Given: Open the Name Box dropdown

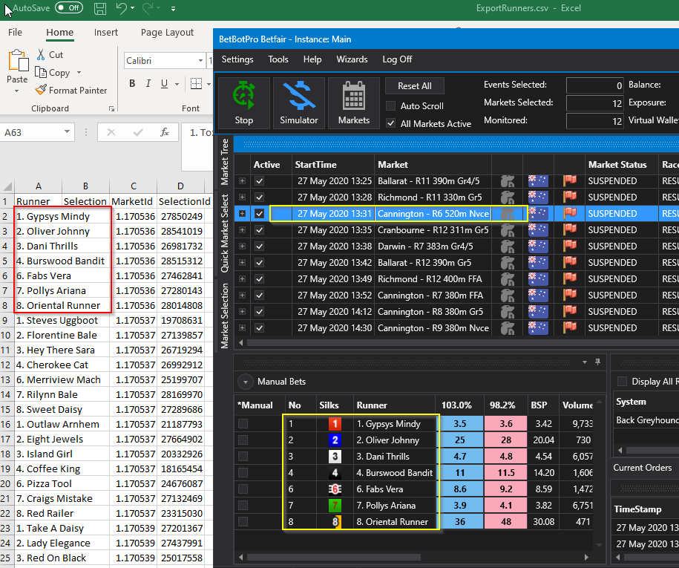Looking at the screenshot, I should point(67,131).
